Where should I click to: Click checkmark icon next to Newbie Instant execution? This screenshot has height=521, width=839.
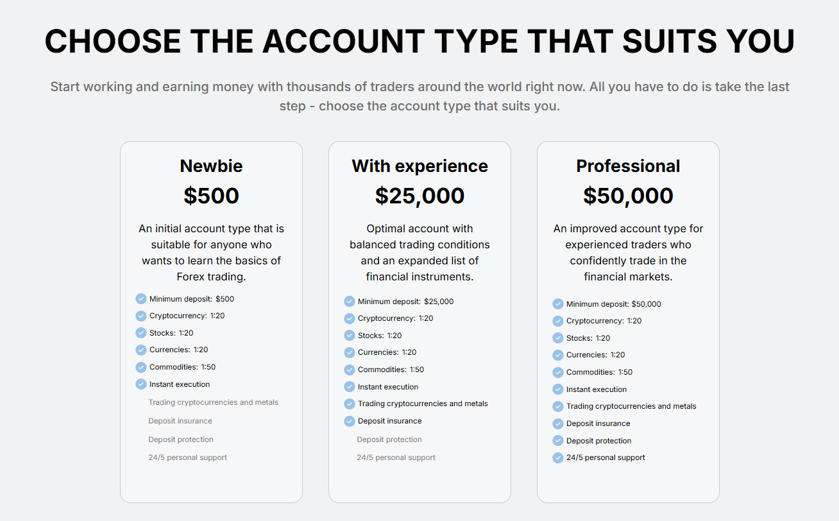click(x=141, y=384)
